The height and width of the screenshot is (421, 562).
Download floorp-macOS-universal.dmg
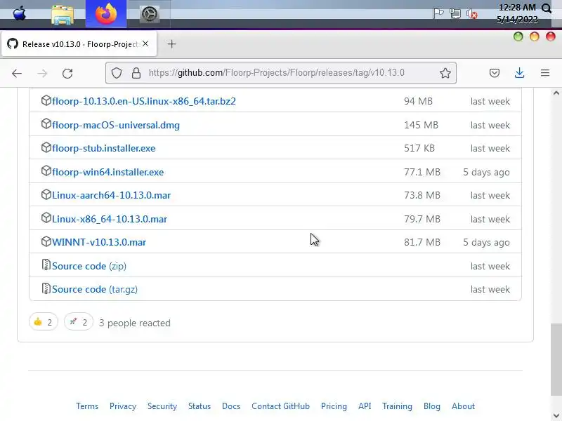click(x=116, y=126)
